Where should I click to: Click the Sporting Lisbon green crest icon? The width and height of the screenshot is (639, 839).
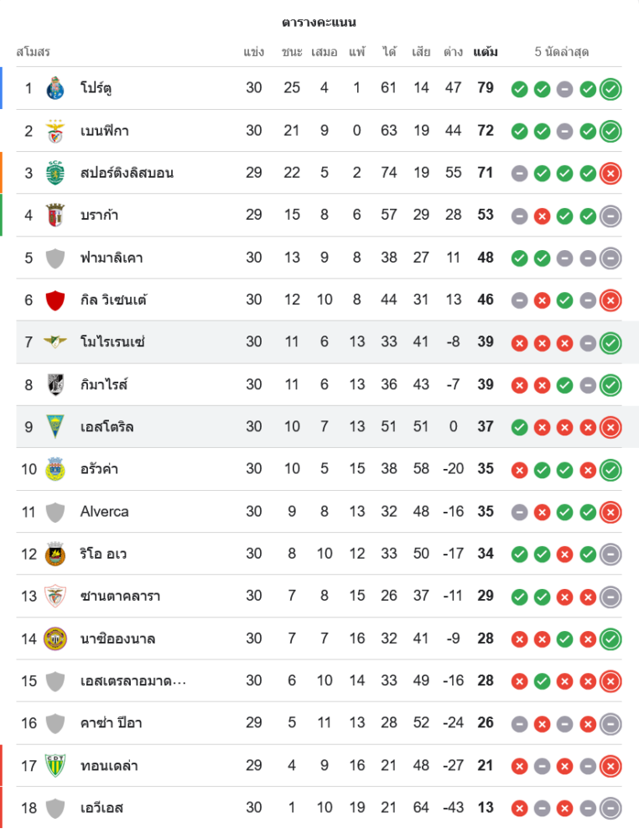tap(55, 173)
